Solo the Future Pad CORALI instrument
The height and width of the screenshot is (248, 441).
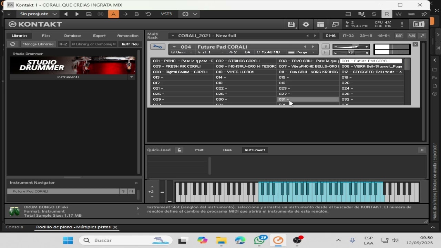click(x=326, y=46)
